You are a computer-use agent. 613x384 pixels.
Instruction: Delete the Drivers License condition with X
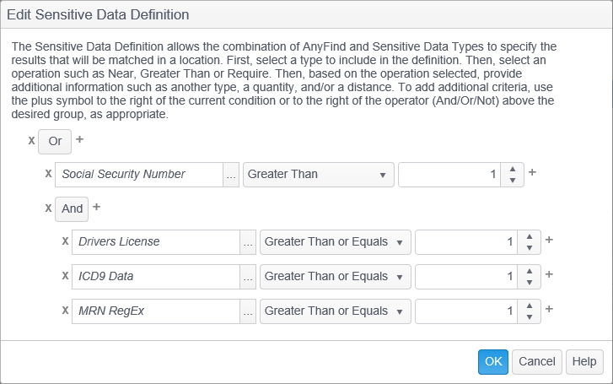pos(65,241)
